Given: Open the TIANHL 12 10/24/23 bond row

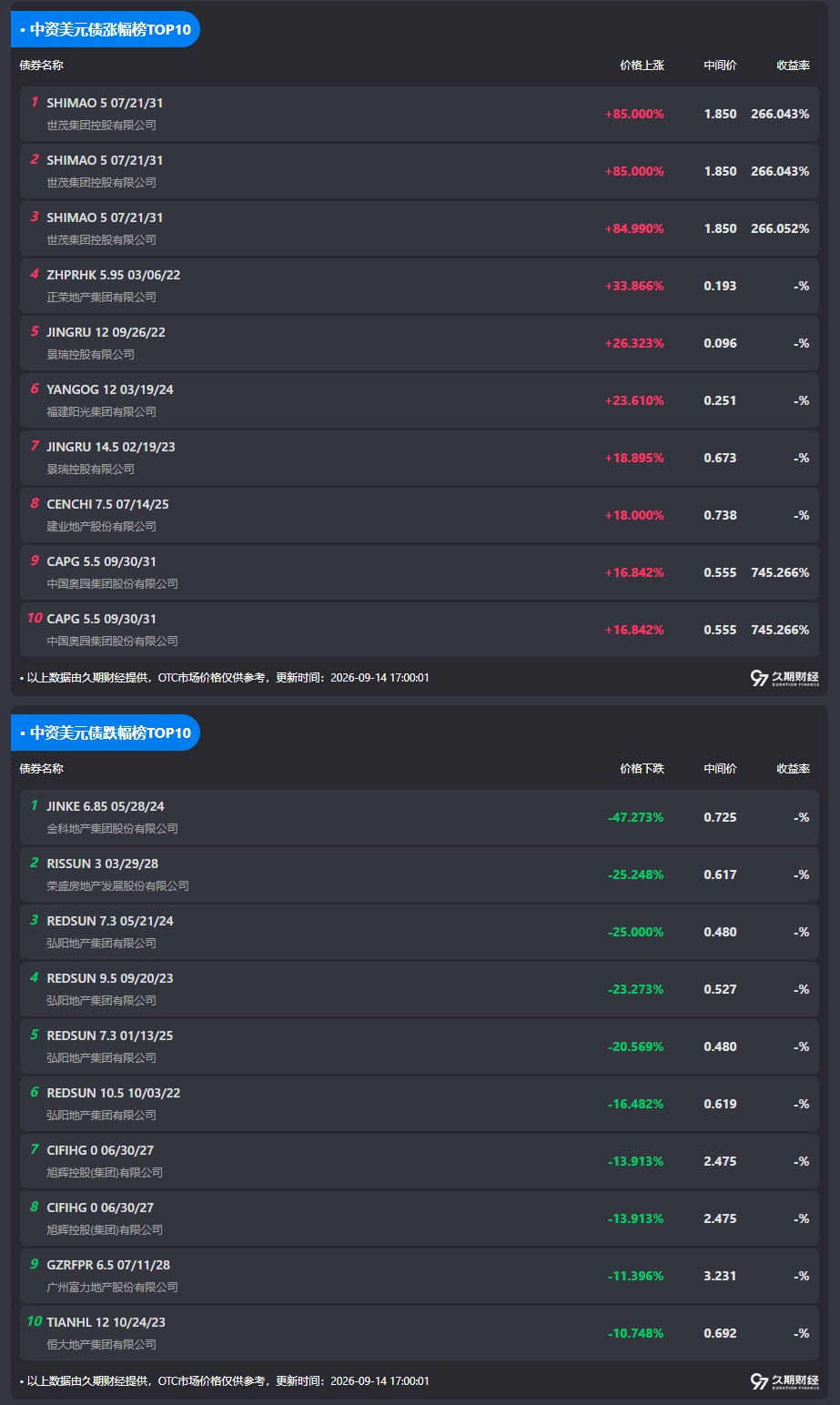Looking at the screenshot, I should [x=420, y=1333].
